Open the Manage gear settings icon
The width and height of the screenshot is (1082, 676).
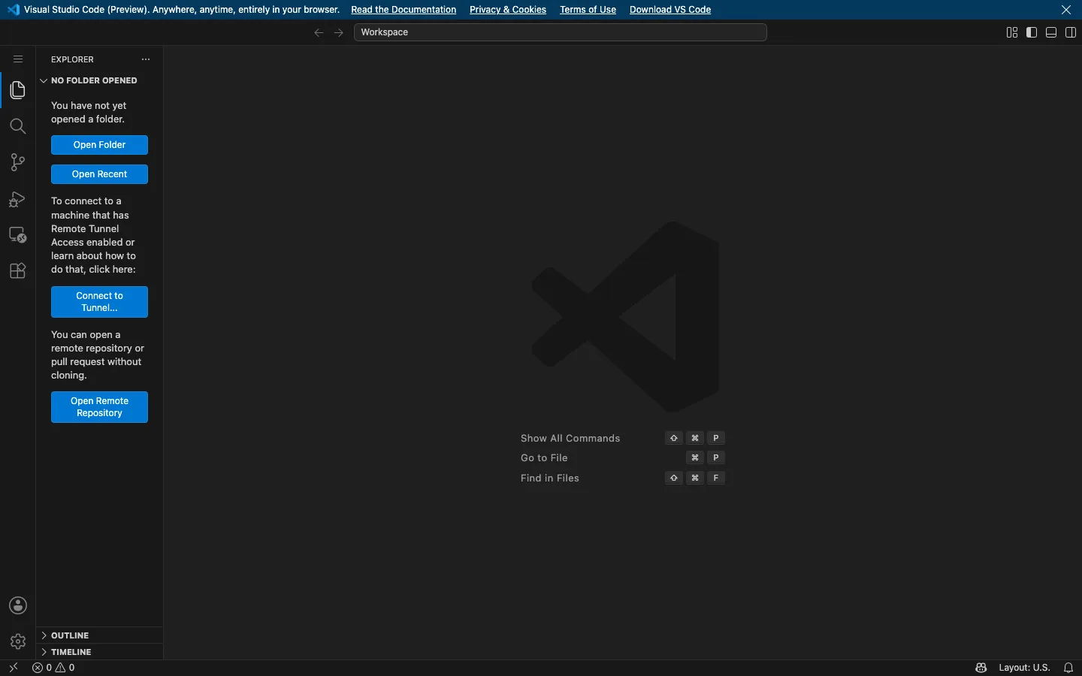click(18, 642)
